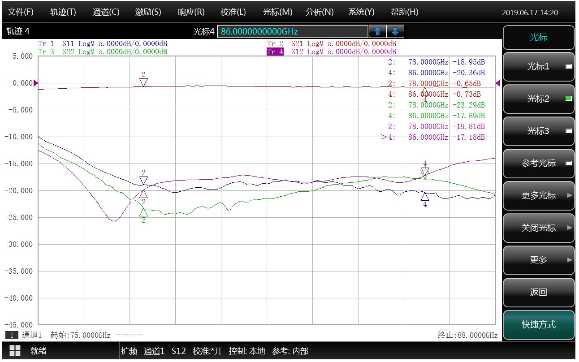The height and width of the screenshot is (362, 579).
Task: Open the 光标(M) menu
Action: 277,12
